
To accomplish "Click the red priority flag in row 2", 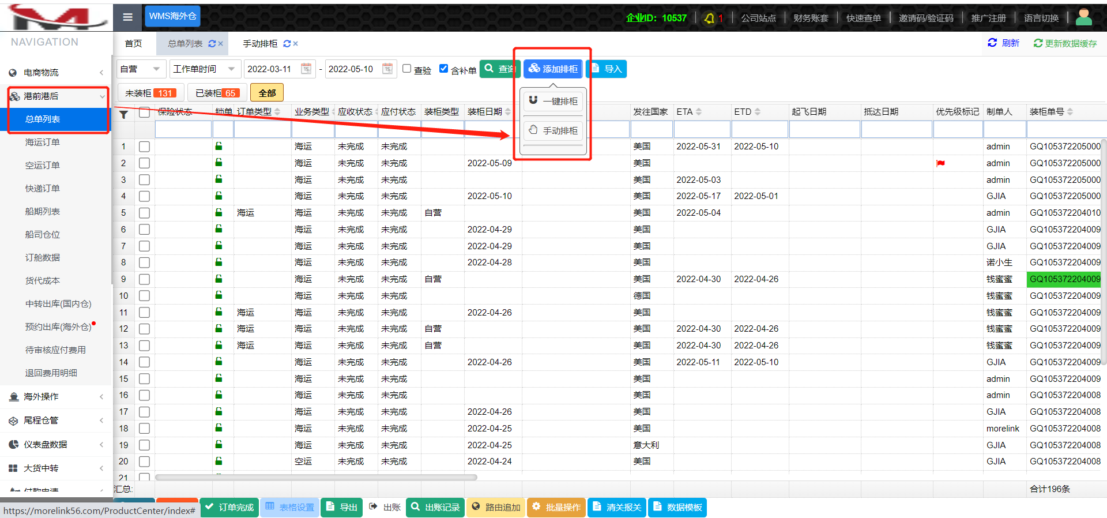I will [940, 163].
